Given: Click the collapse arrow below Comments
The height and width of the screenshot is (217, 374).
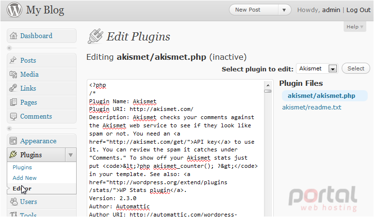Looking at the screenshot, I should [x=9, y=129].
